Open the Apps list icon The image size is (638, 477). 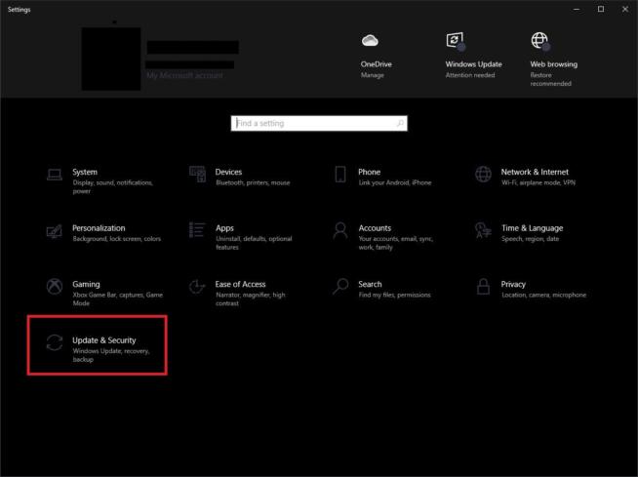point(197,230)
